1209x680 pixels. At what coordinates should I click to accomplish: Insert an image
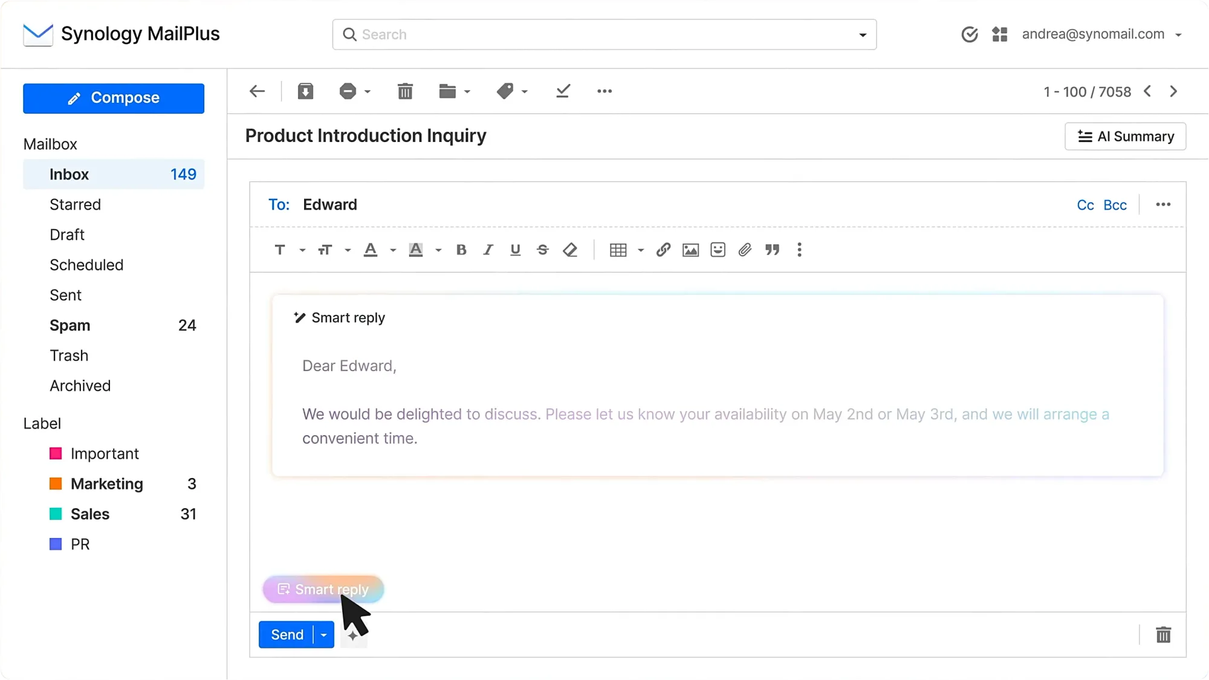[690, 250]
